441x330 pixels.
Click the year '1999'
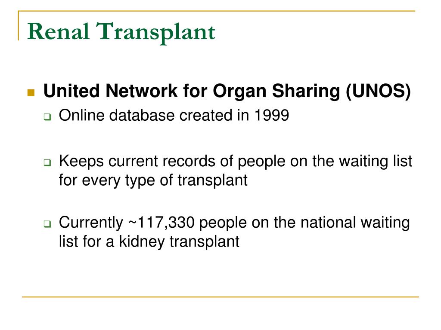pyautogui.click(x=271, y=115)
